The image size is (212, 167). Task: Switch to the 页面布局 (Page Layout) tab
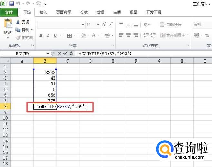(64, 12)
